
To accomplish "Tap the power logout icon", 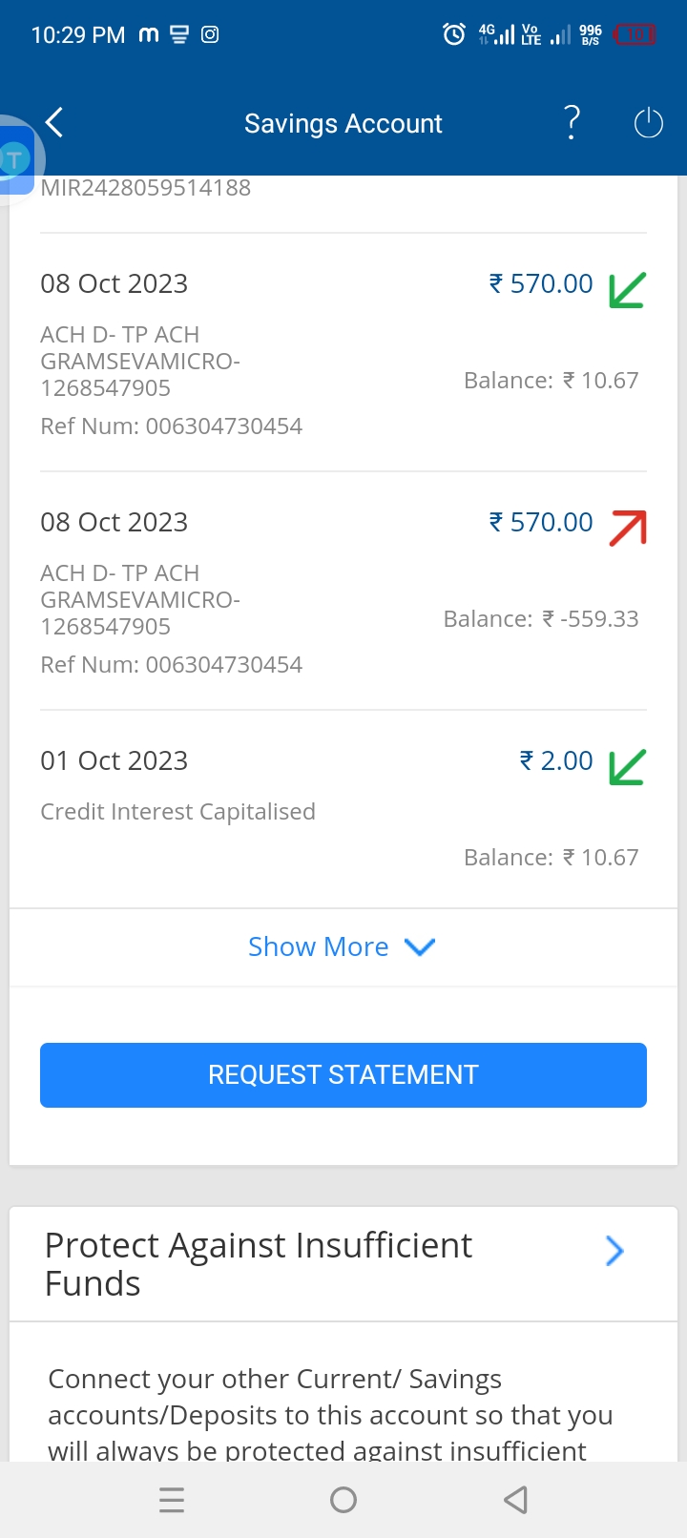I will pyautogui.click(x=648, y=123).
